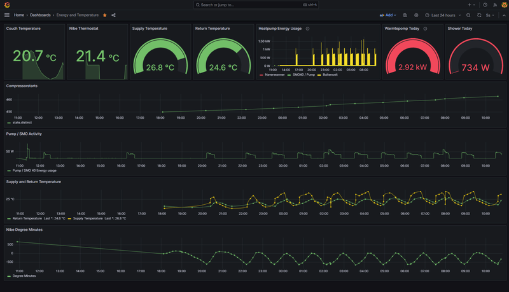Toggle Naverwarmer series in legend

click(275, 74)
